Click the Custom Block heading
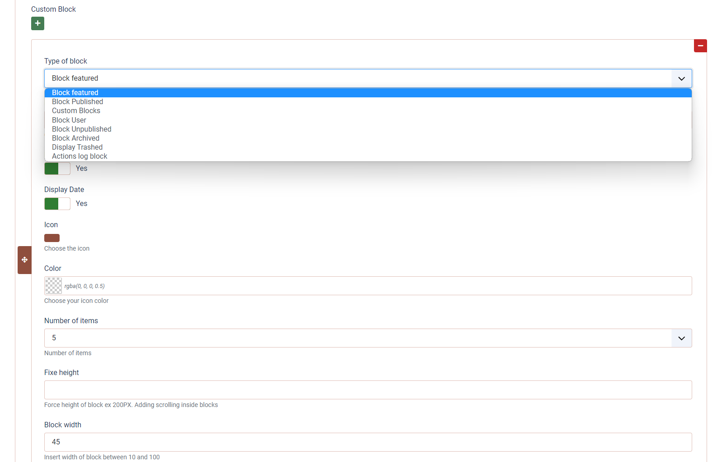The width and height of the screenshot is (717, 462). [x=53, y=9]
